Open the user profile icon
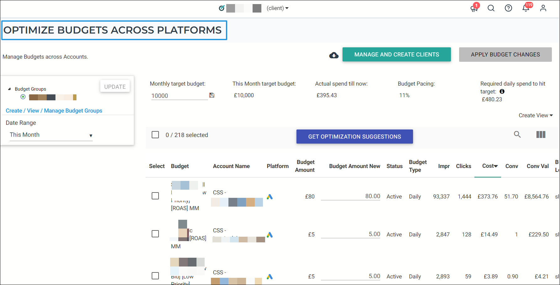Screen dimensions: 560x285 543,8
